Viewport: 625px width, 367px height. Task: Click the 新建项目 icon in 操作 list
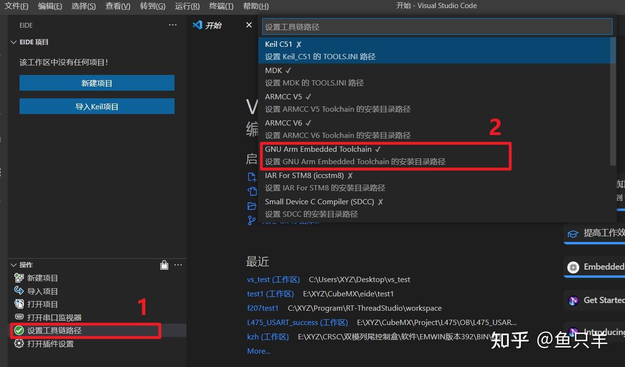coord(19,278)
